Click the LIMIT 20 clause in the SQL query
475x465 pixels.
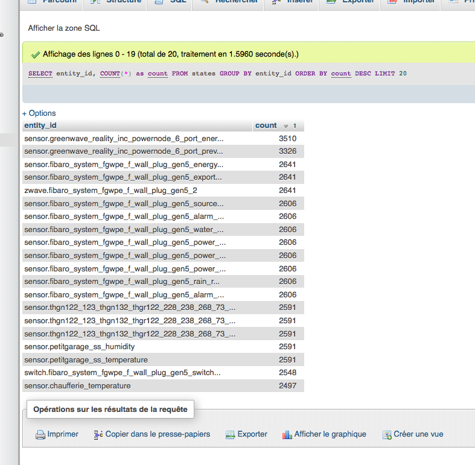click(391, 74)
